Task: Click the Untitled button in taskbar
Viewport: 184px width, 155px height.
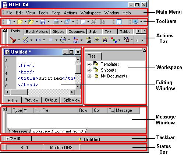Action: coord(89,139)
